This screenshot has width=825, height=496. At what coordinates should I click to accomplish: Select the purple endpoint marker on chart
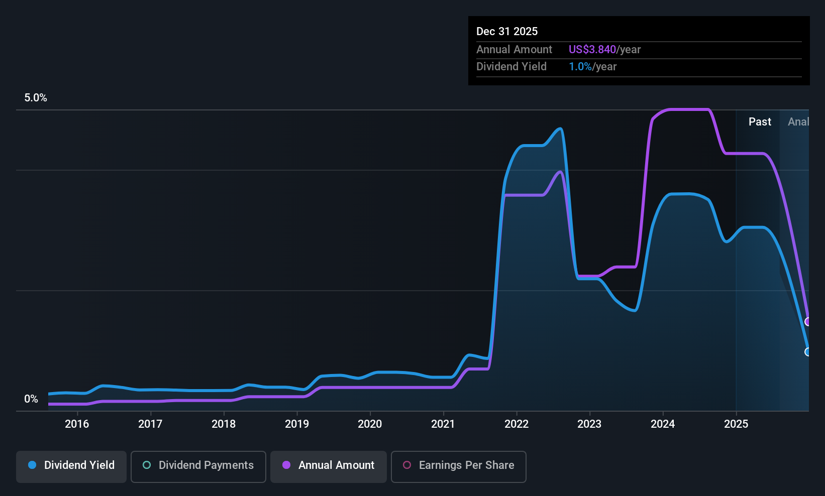click(807, 321)
